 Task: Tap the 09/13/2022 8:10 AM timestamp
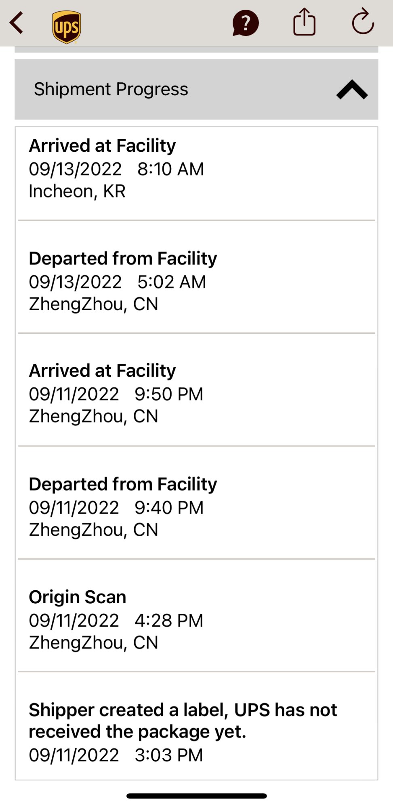point(116,169)
